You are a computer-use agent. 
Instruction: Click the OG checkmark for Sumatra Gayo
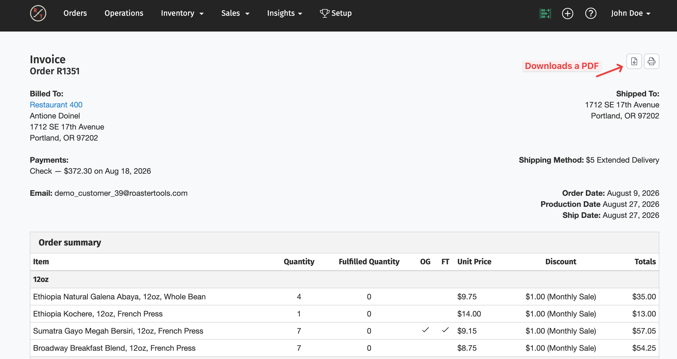pyautogui.click(x=425, y=330)
